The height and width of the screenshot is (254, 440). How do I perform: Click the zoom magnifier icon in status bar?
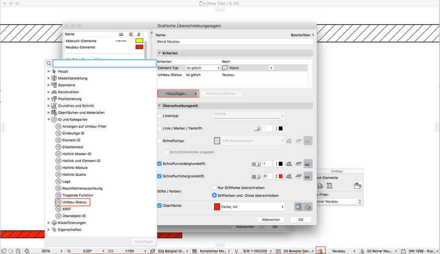18,251
